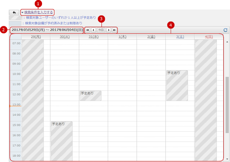This screenshot has height=162, width=230.
Task: Go to next day with right arrow
Action: point(108,30)
